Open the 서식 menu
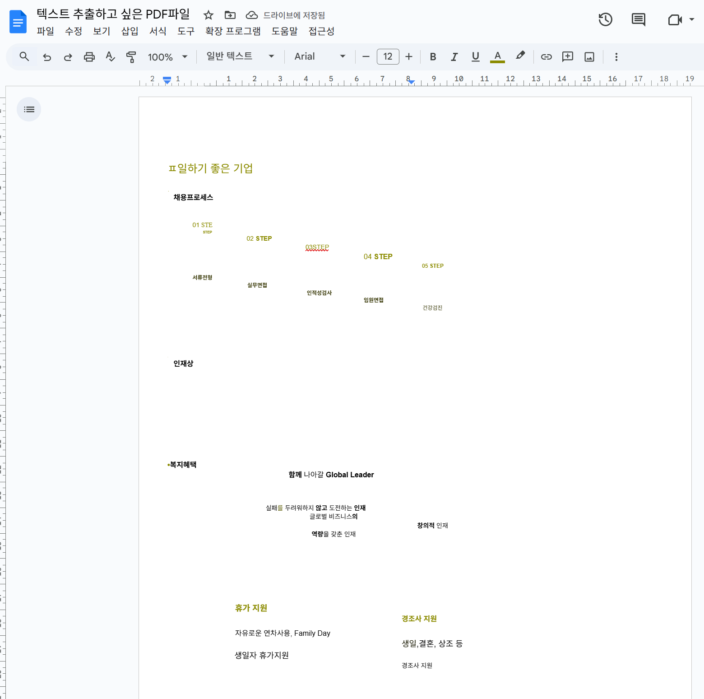 [158, 31]
